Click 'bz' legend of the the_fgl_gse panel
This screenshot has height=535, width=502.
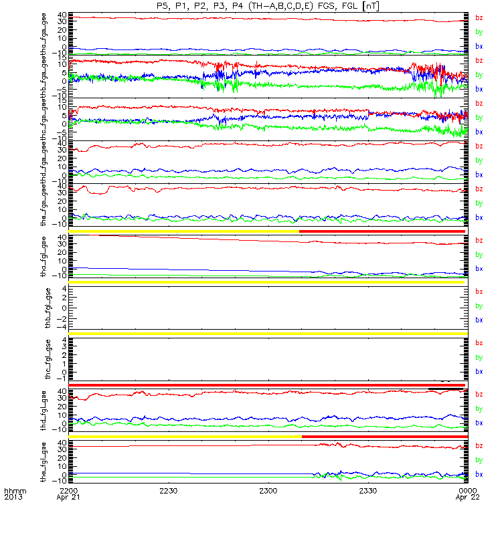[x=479, y=445]
